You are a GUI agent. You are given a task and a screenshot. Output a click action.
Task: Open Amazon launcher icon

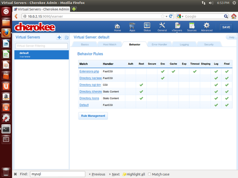coord(6,97)
